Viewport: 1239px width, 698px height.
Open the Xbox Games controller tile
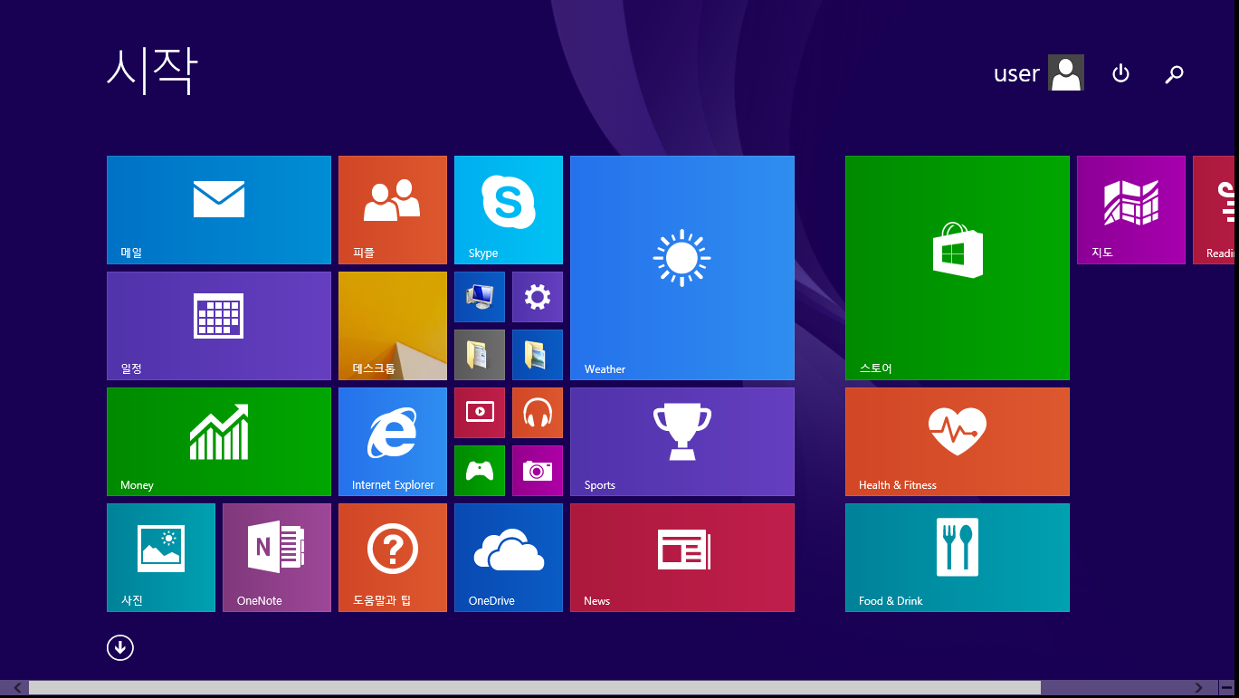(x=479, y=470)
